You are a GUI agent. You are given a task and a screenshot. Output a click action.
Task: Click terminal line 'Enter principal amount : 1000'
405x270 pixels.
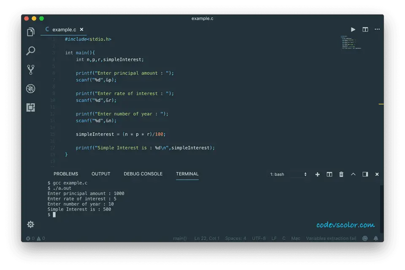click(x=86, y=193)
